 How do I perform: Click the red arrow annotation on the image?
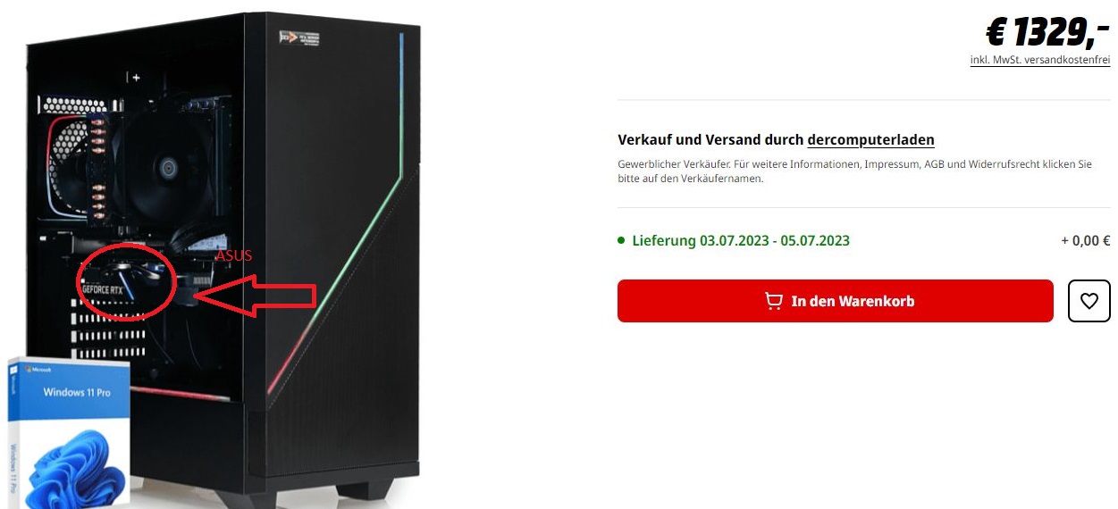[255, 296]
